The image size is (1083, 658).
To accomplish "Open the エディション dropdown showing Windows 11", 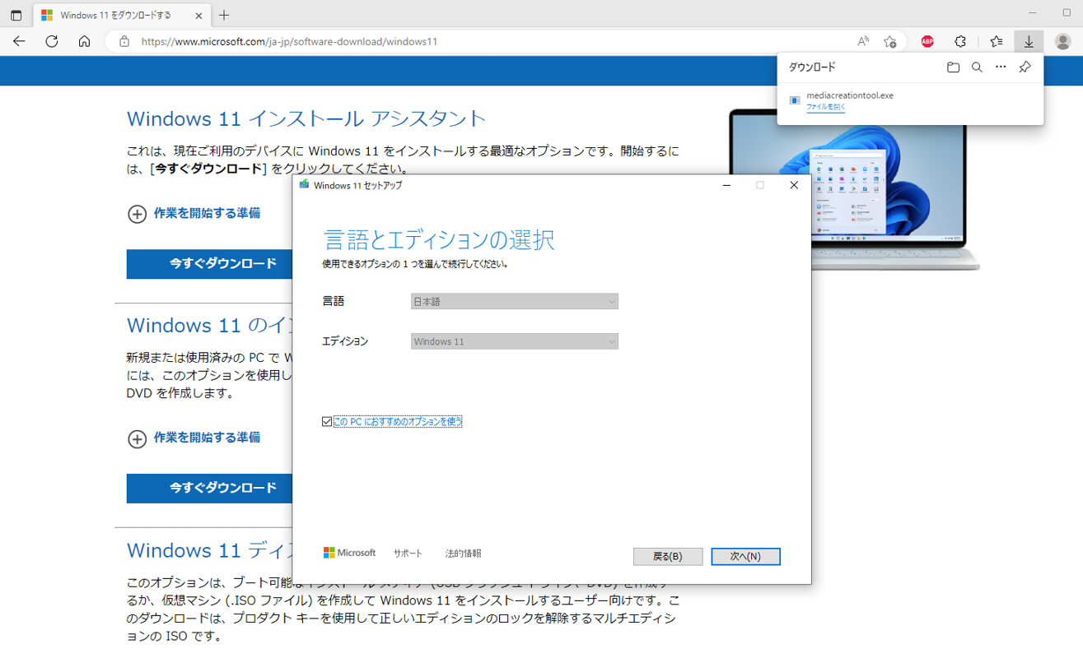I will [x=515, y=341].
